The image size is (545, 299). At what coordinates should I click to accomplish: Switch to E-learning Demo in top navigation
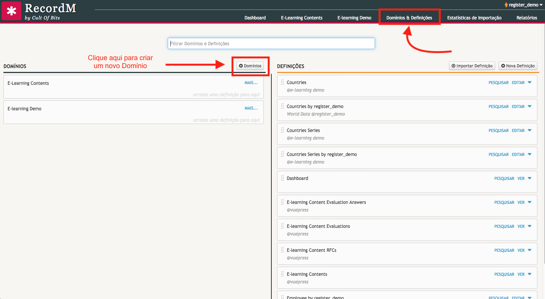point(354,18)
